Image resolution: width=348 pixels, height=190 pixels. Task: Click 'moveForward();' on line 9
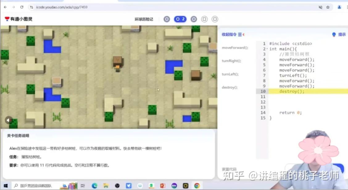tap(297, 86)
